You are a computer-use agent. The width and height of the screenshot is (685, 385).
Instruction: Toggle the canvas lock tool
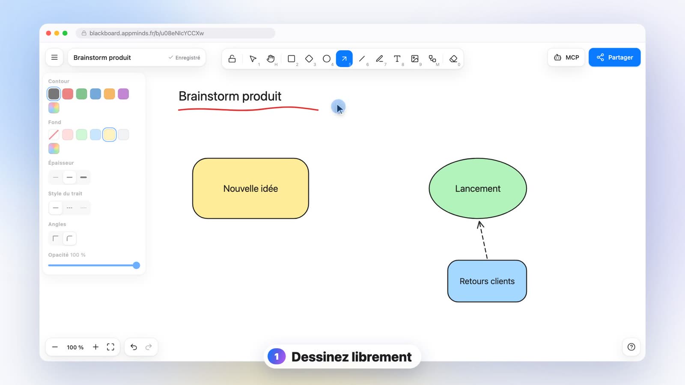click(232, 59)
